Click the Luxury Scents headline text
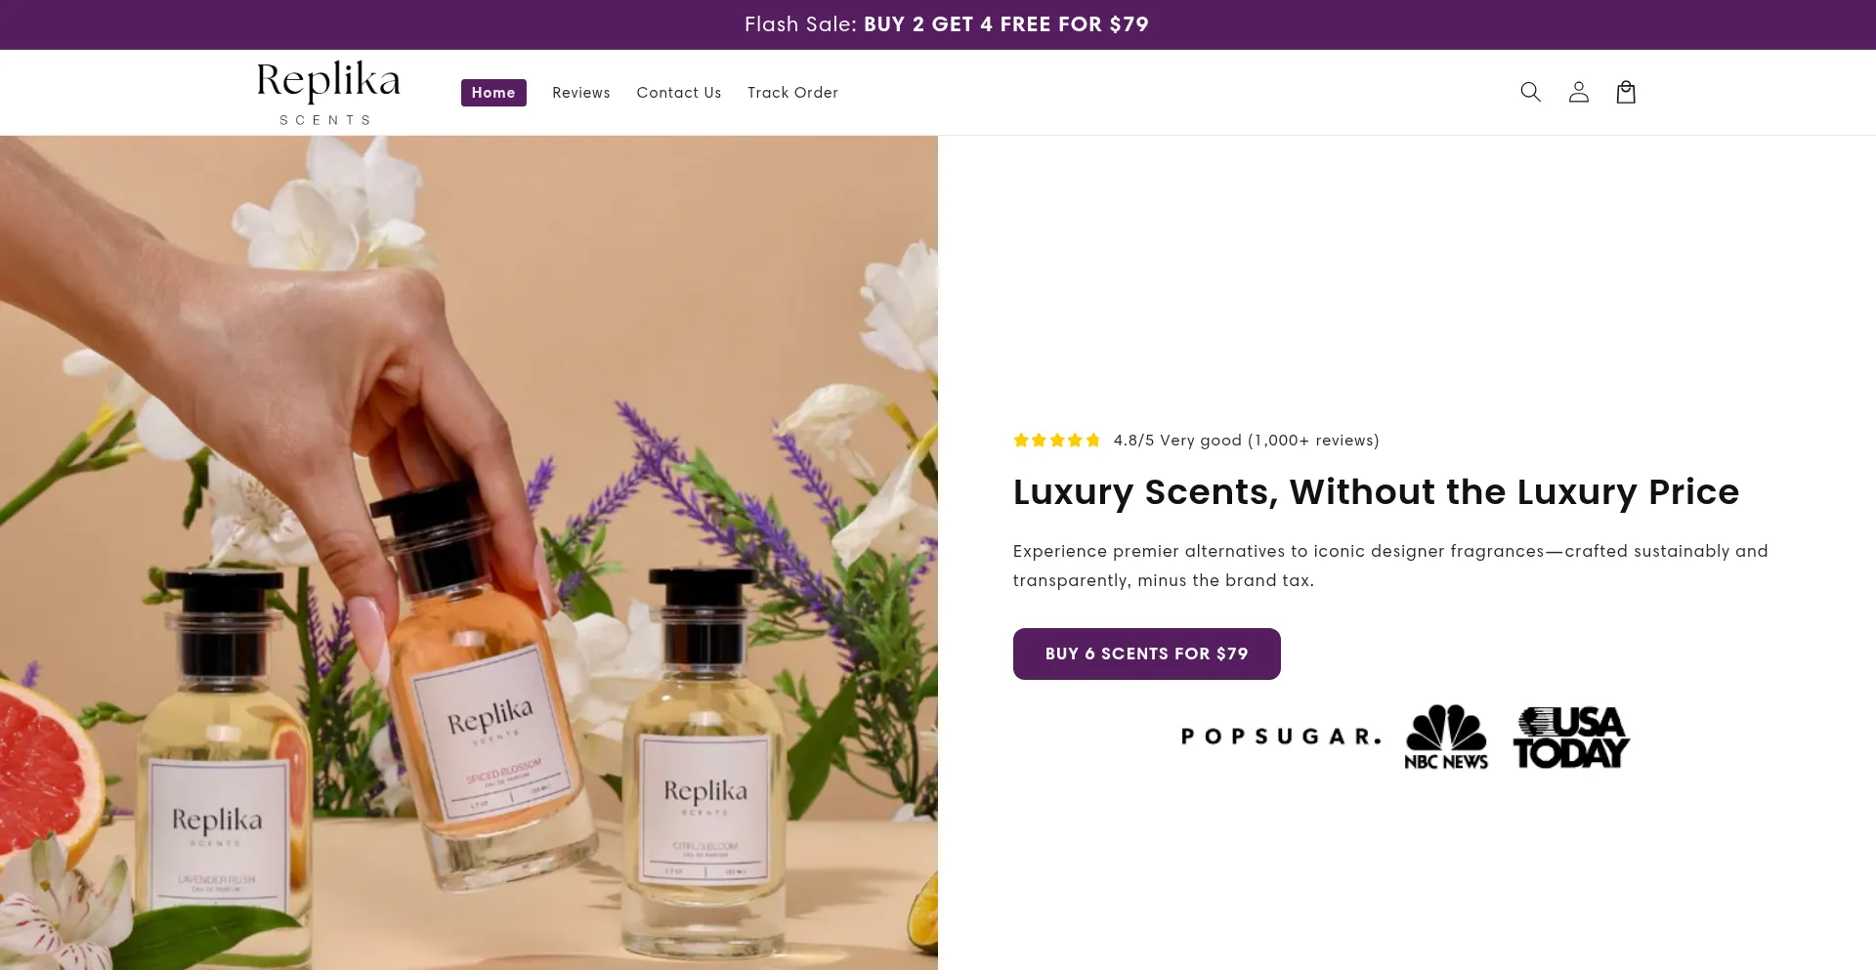 (x=1376, y=492)
